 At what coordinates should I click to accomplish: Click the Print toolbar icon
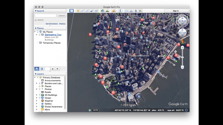point(131,11)
